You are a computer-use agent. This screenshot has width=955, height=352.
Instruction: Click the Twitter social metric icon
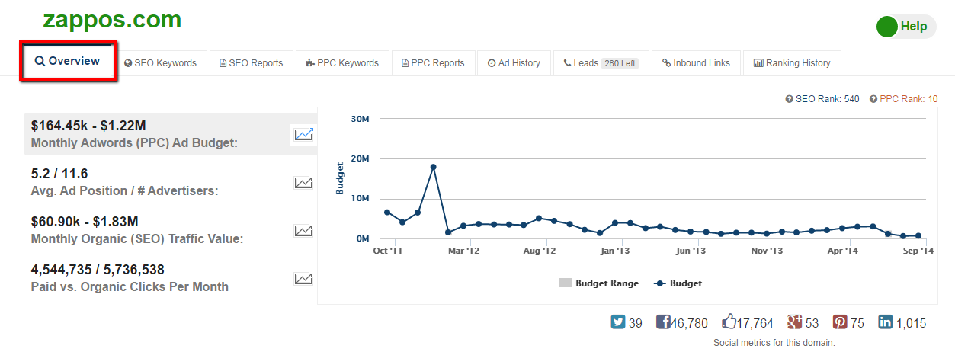[618, 322]
